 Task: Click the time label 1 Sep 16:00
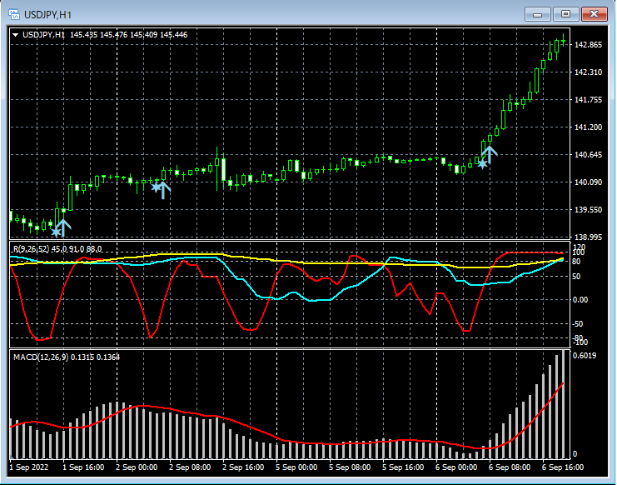coord(83,467)
